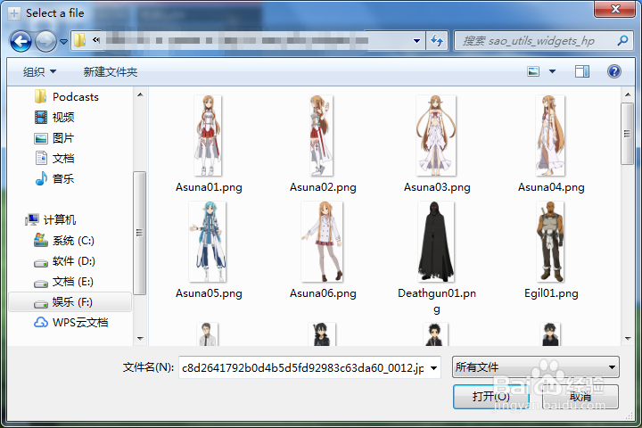The image size is (642, 428).
Task: Click the sidebar scroll down arrow
Action: click(x=140, y=339)
